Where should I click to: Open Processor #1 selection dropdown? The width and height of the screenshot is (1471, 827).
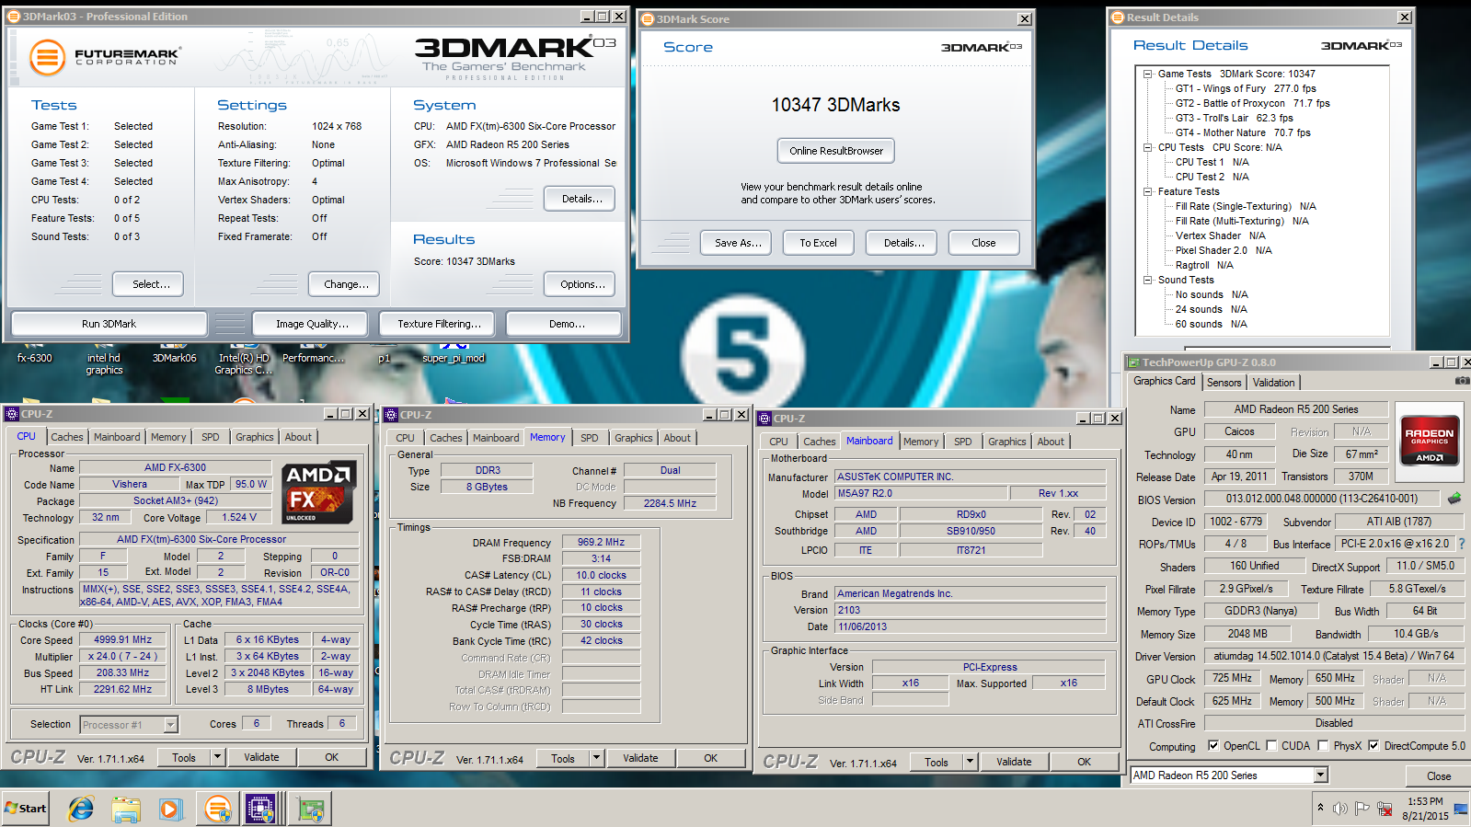click(170, 725)
